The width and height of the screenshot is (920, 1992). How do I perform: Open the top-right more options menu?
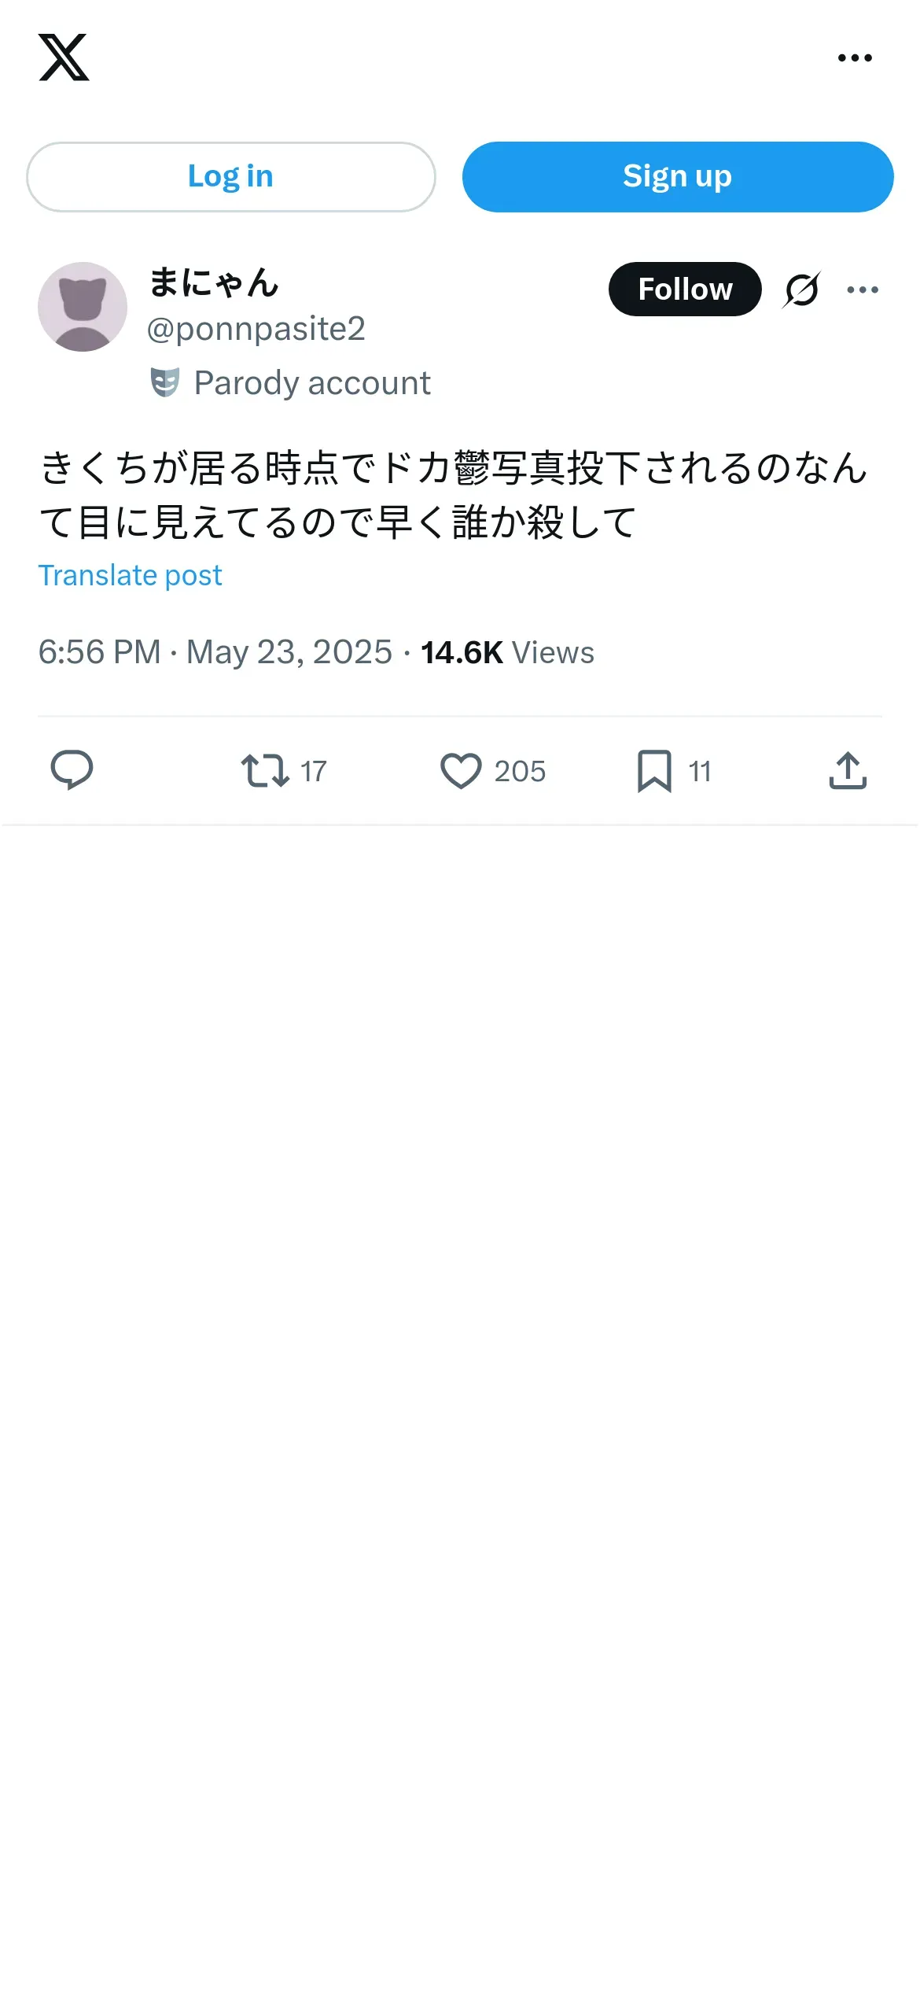855,58
